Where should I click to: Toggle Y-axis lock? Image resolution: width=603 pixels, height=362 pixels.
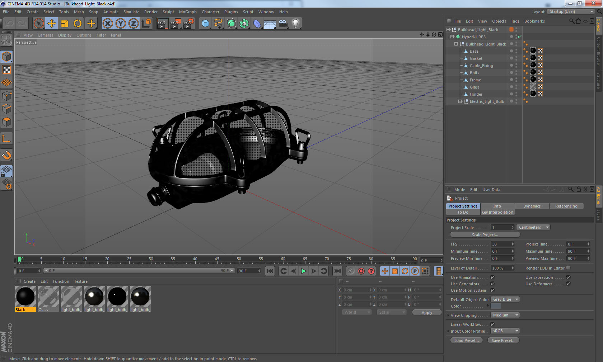click(x=121, y=24)
